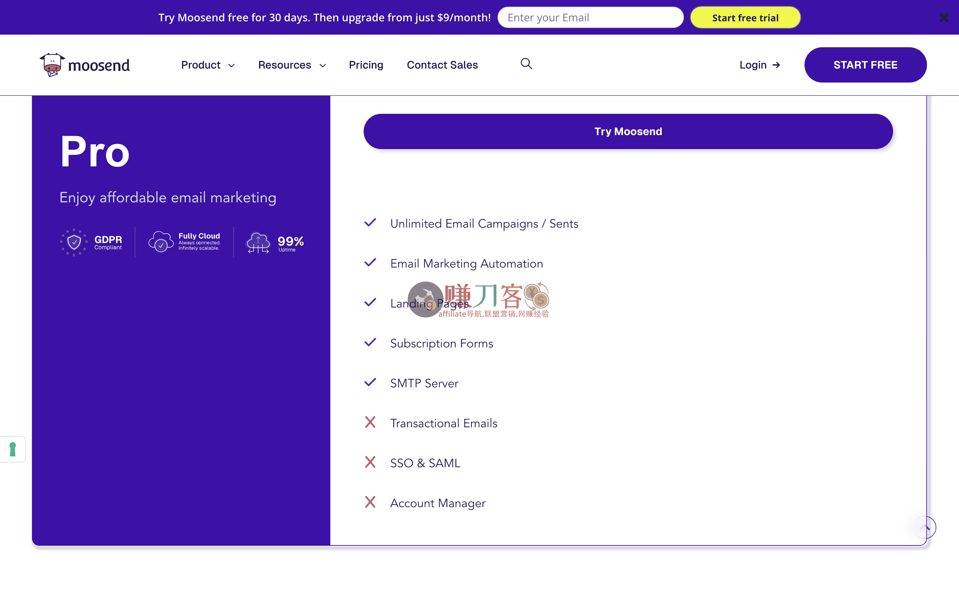Click the green keyhole privacy widget
959x599 pixels.
[x=13, y=449]
